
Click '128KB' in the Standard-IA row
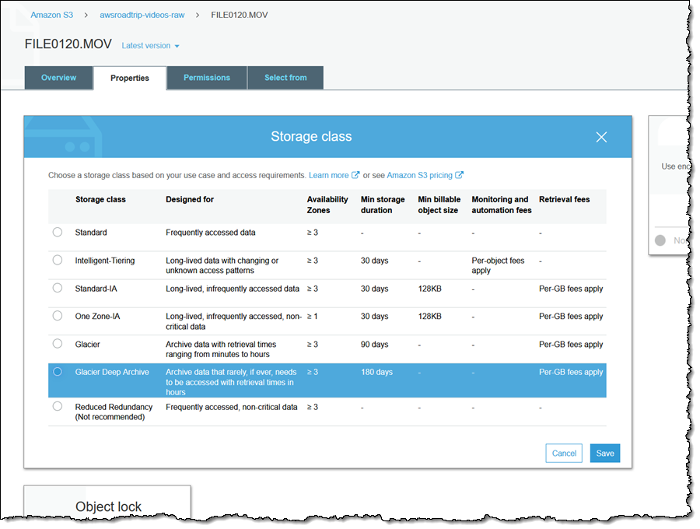click(429, 289)
